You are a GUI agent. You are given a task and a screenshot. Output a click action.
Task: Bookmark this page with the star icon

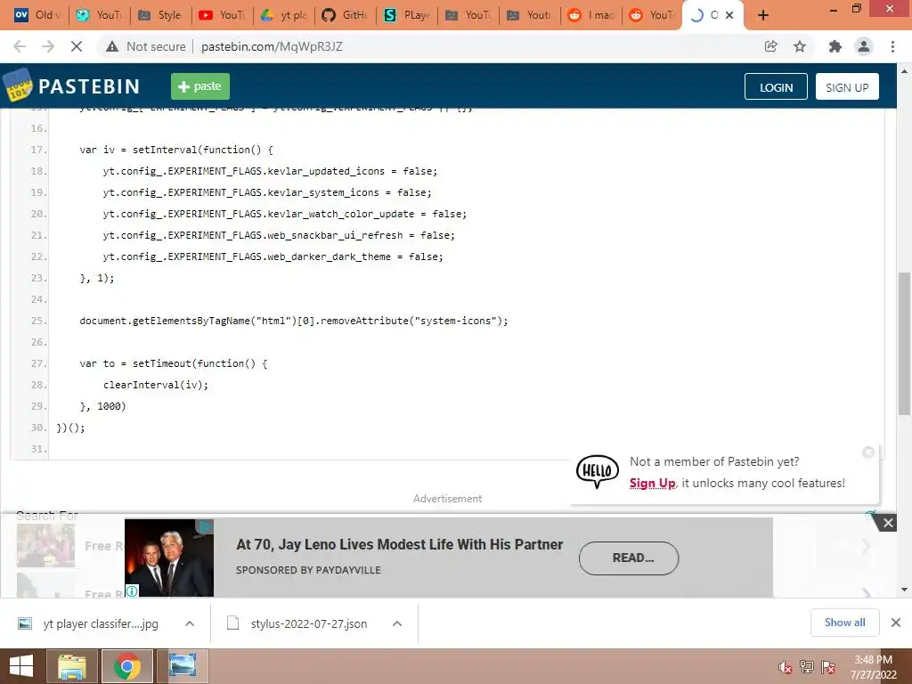click(800, 46)
